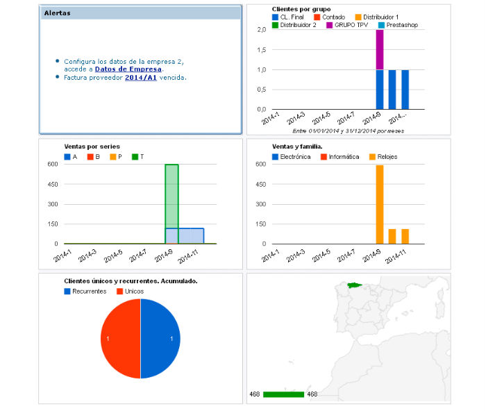
Task: Select the Electrónica legend swatch
Action: (x=276, y=157)
